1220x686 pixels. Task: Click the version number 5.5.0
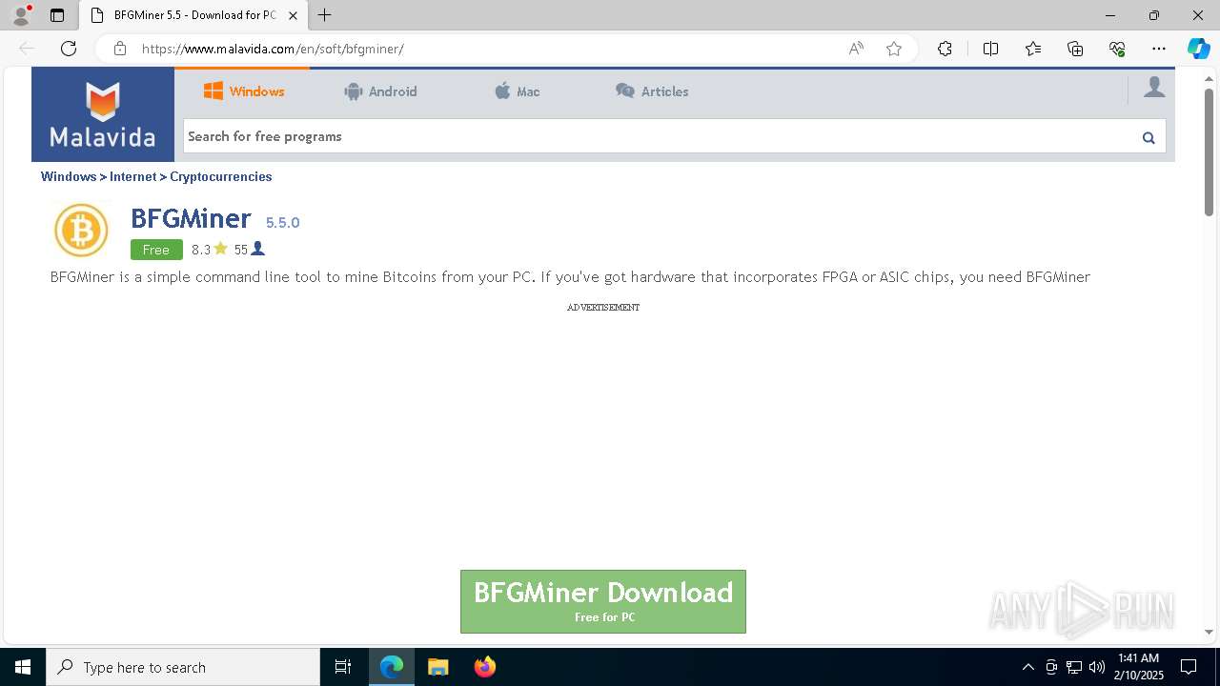coord(282,222)
